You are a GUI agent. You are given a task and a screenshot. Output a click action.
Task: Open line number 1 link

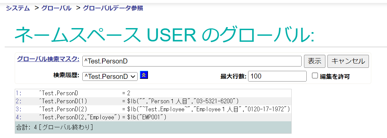[18, 93]
